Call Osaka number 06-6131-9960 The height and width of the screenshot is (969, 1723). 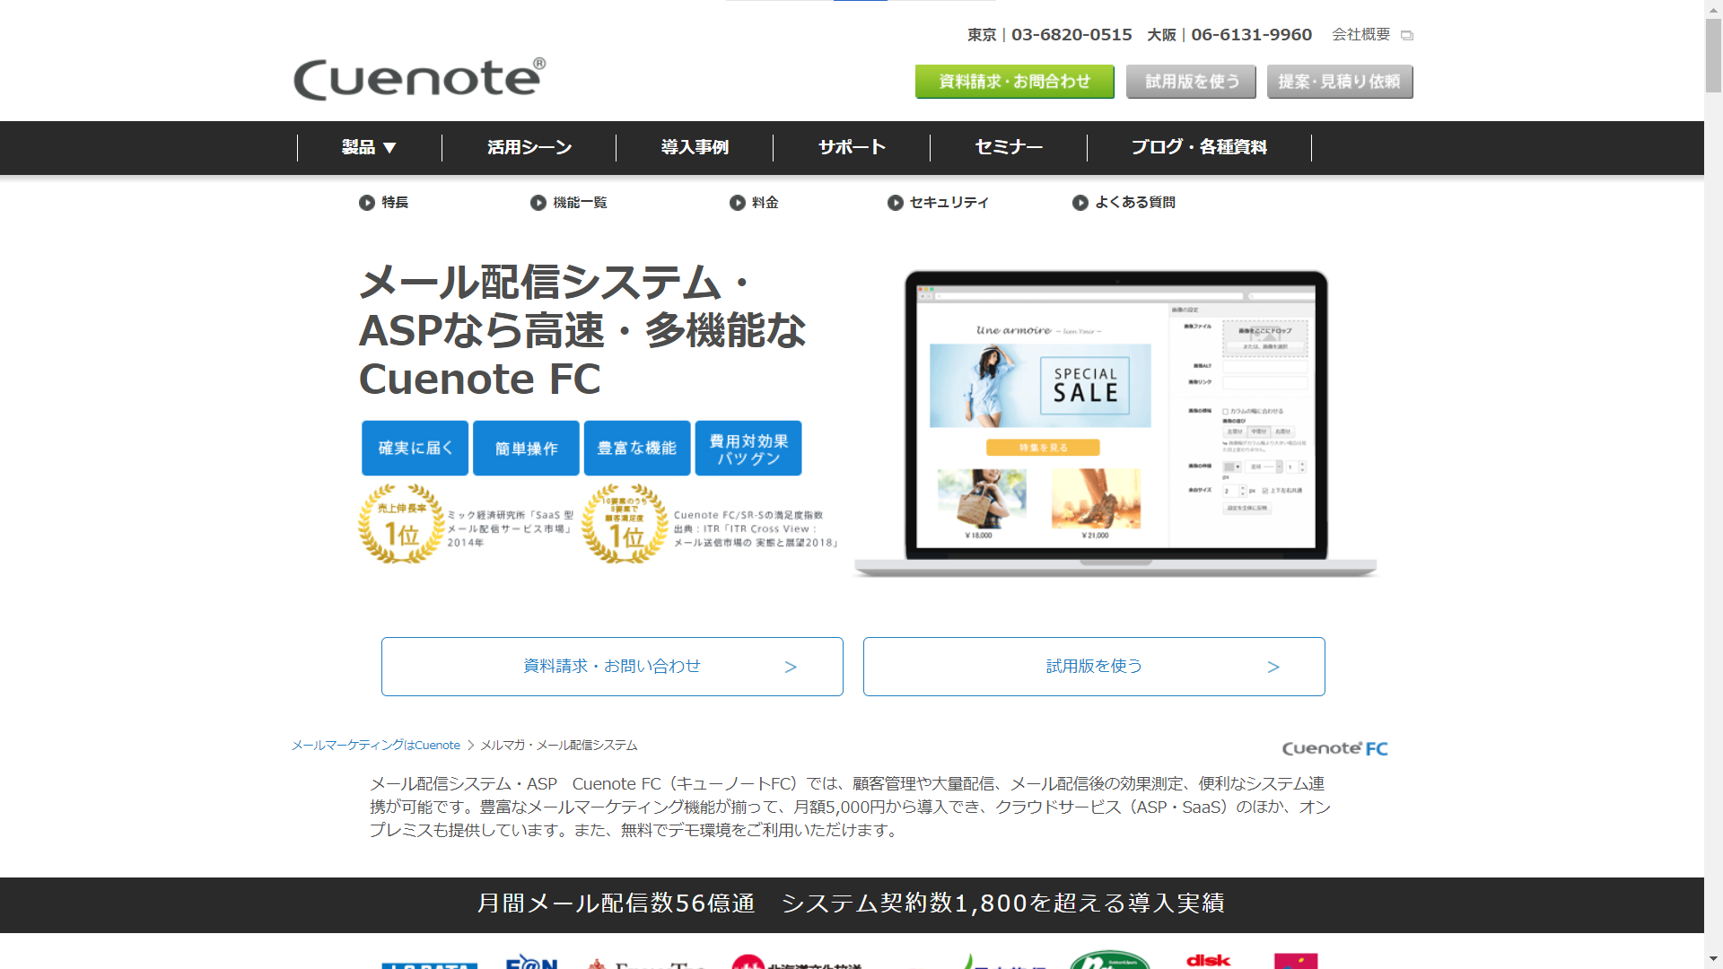pyautogui.click(x=1251, y=34)
